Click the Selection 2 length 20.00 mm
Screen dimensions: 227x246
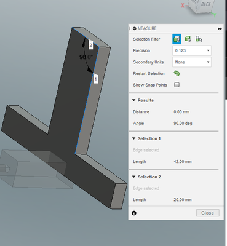tap(183, 200)
